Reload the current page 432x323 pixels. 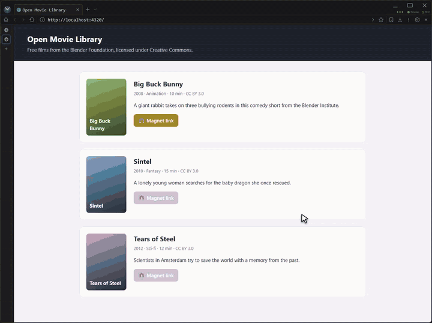click(32, 20)
